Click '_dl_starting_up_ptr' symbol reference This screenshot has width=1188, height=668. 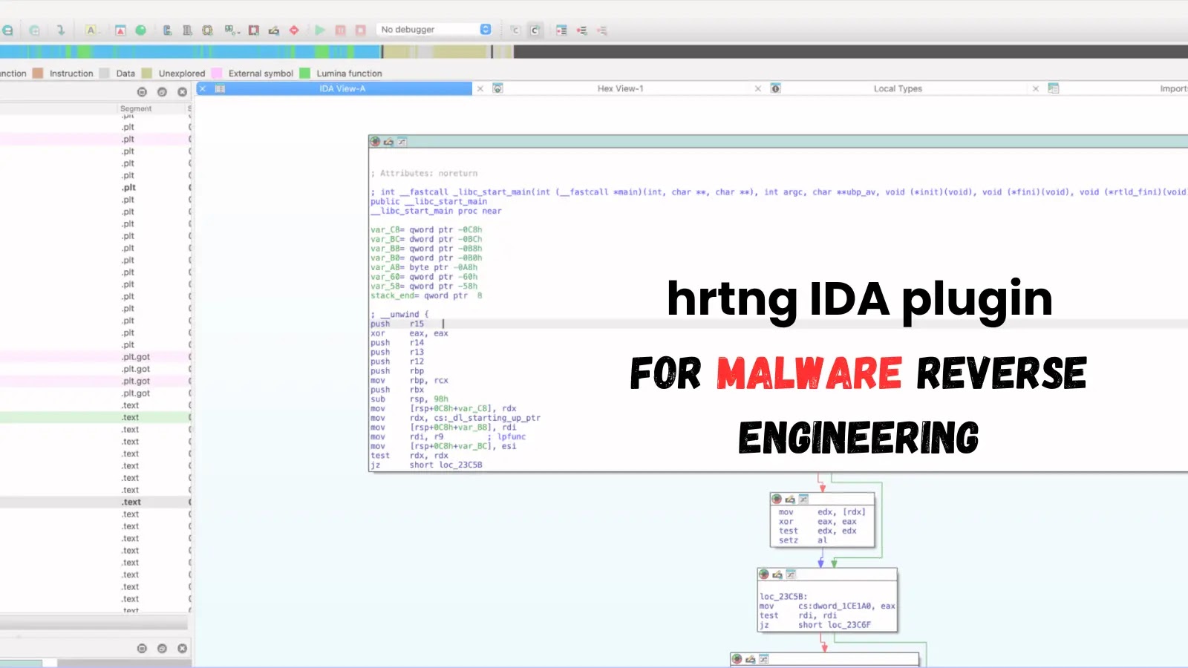pos(496,418)
